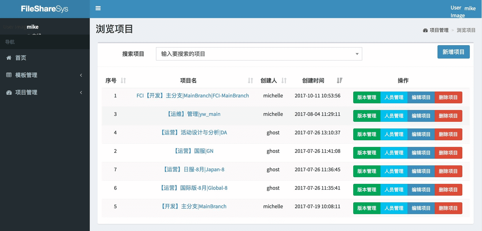This screenshot has width=482, height=231.
Task: Click 项目管理 in the breadcrumb
Action: tap(439, 30)
